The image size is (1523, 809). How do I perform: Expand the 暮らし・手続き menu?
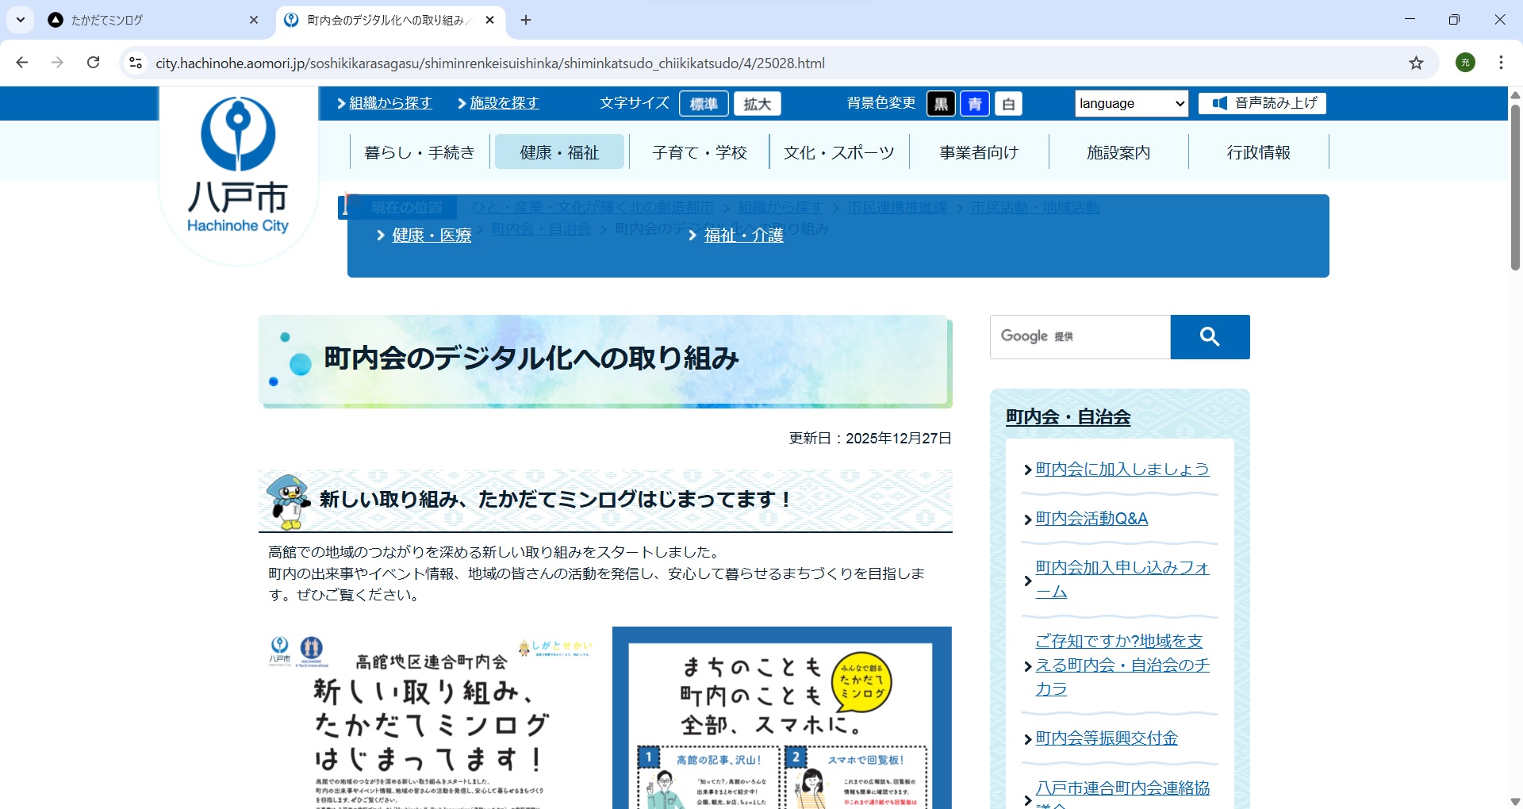click(419, 152)
